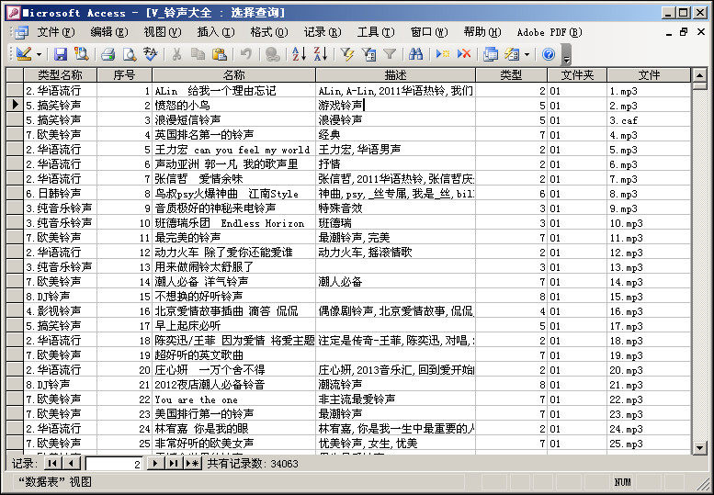Viewport: 714px width, 495px height.
Task: Open Find with the binoculars icon
Action: [415, 54]
